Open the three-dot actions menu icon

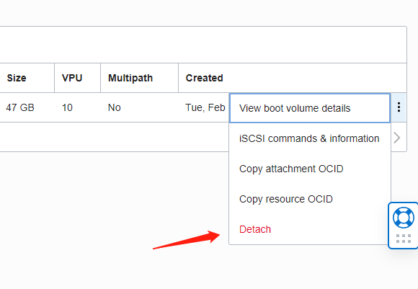tap(399, 107)
